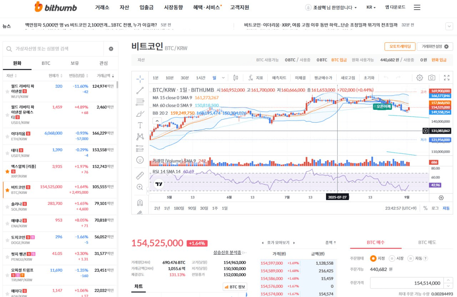Screen dimensions: 457x297
Task: Toggle percent scale on chart
Action: [425, 208]
